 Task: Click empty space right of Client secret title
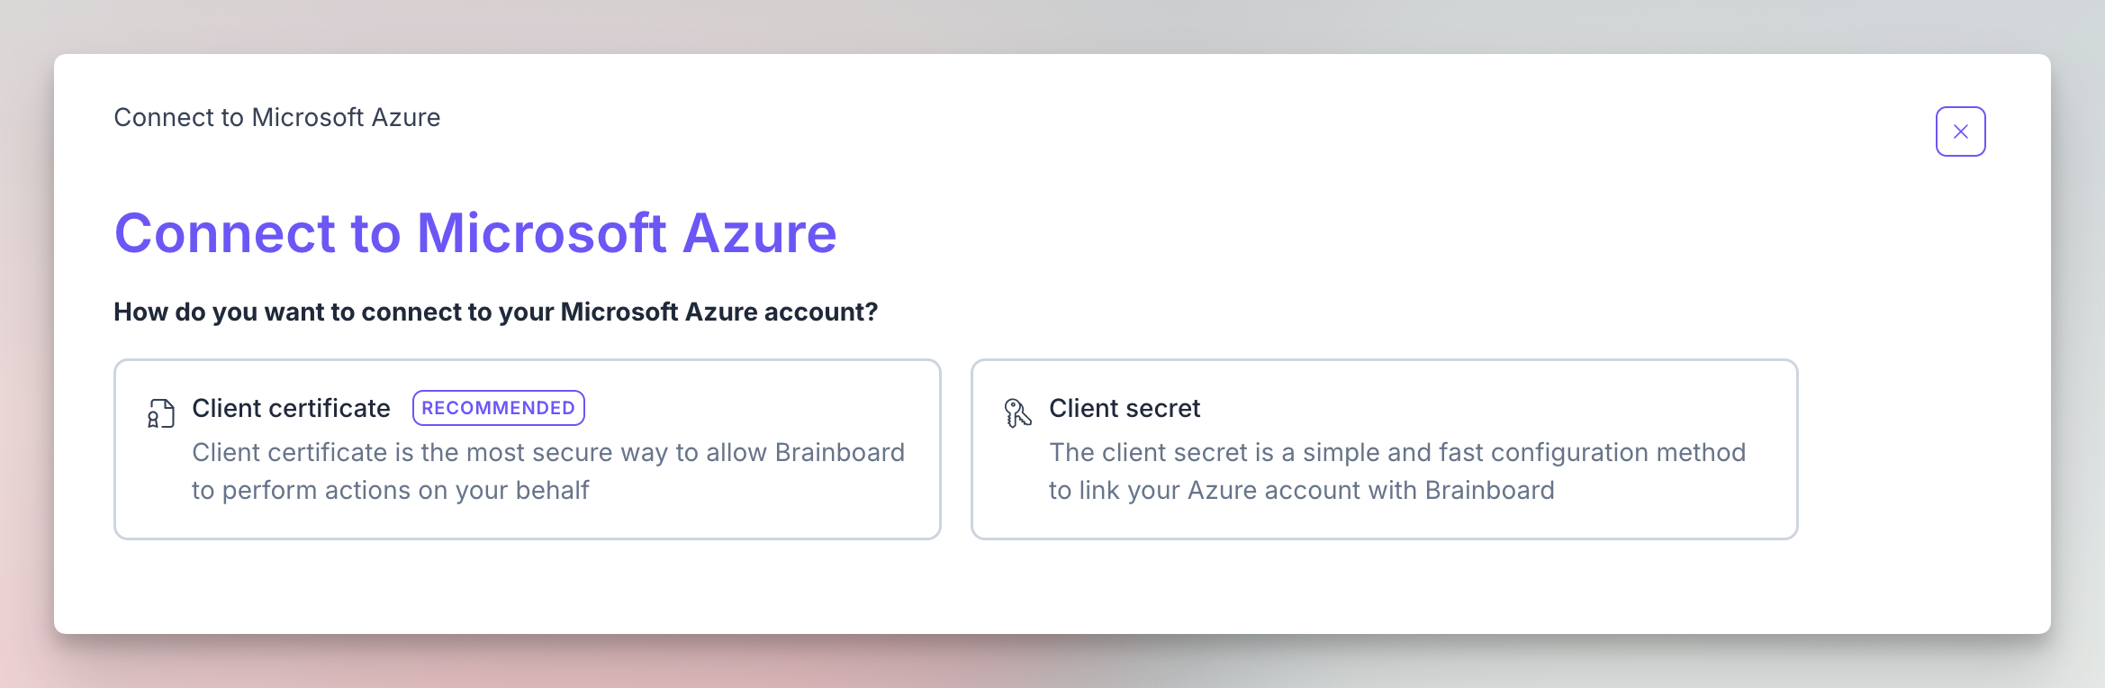1486,408
